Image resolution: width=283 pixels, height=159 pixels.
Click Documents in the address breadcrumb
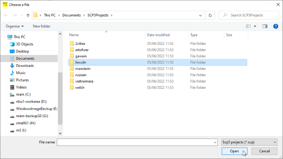71,15
